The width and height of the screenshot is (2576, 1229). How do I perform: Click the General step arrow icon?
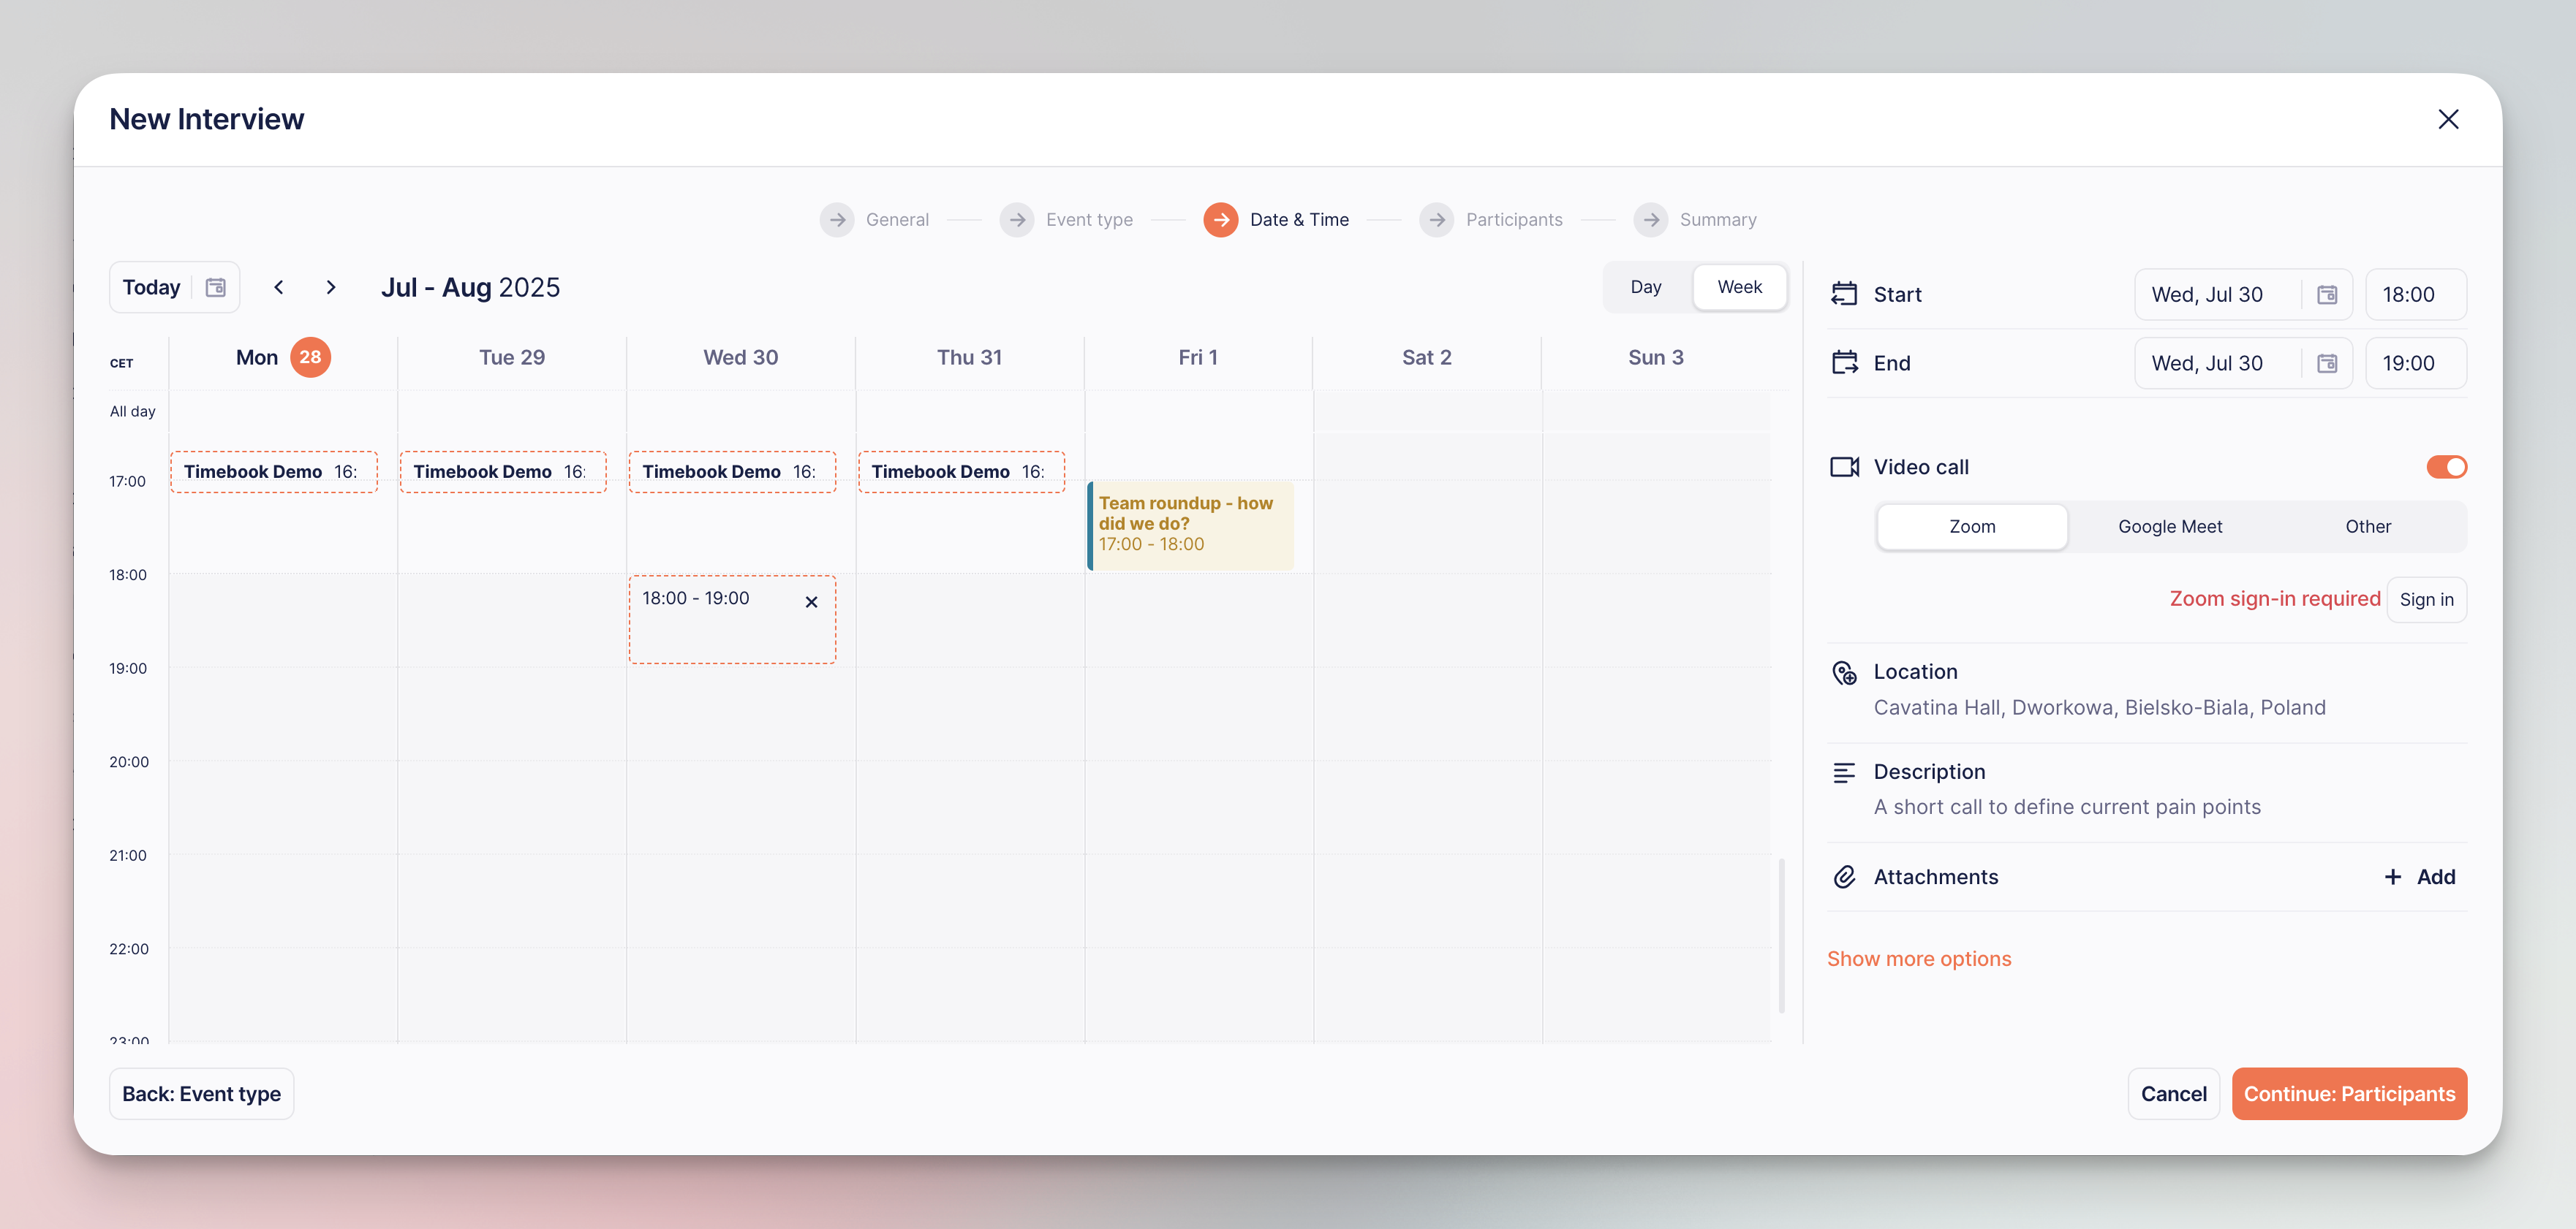837,220
